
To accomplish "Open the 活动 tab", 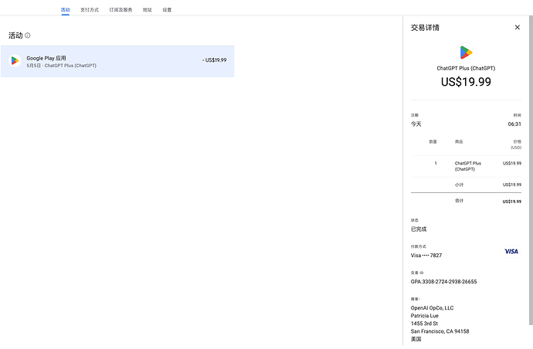I will (x=65, y=10).
